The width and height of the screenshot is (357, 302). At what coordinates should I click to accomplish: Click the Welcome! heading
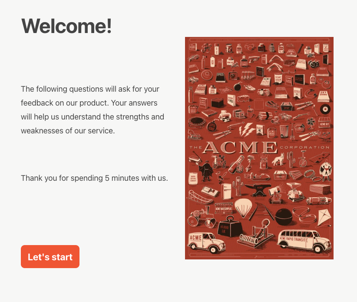tap(66, 26)
